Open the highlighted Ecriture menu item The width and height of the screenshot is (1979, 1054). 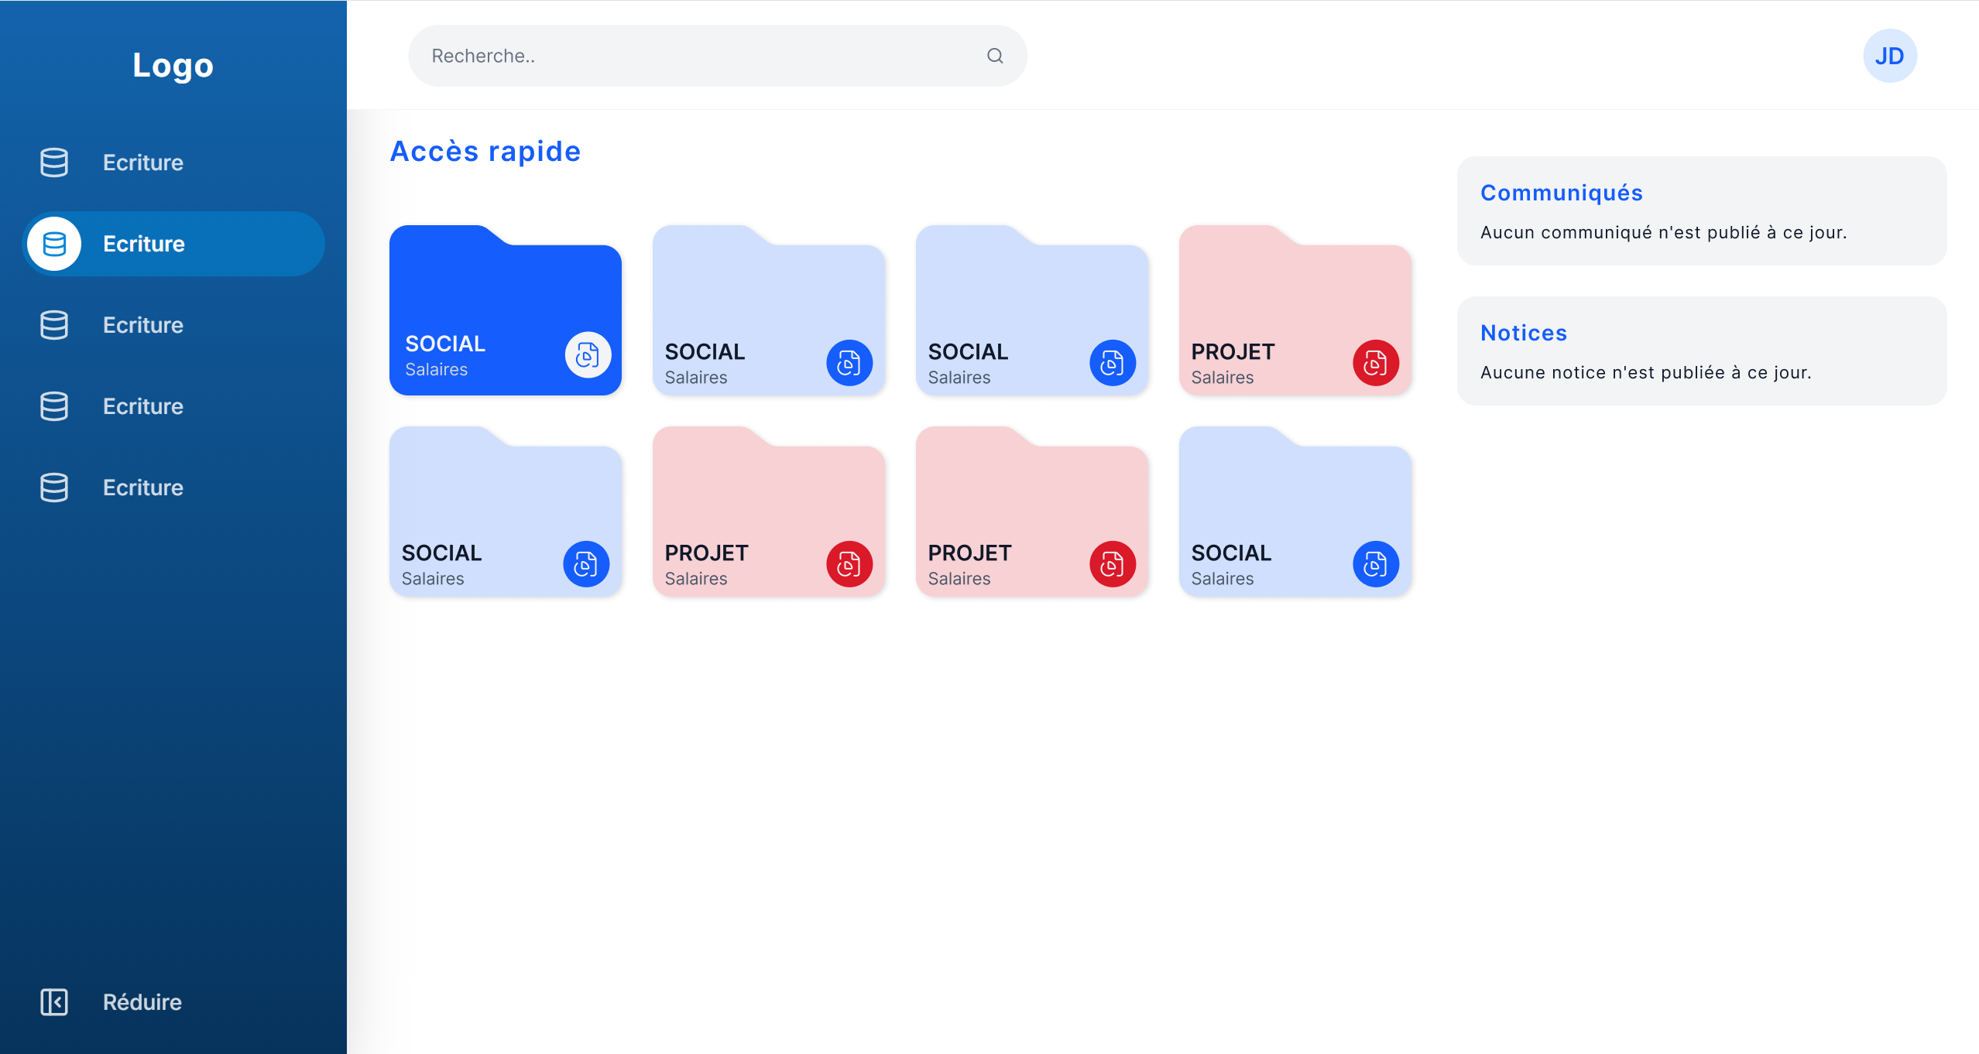173,243
